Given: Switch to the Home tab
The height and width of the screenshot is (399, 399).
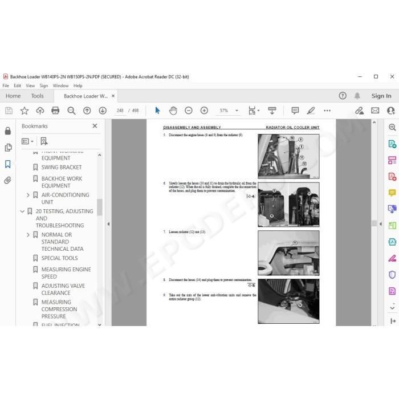Looking at the screenshot, I should [13, 96].
